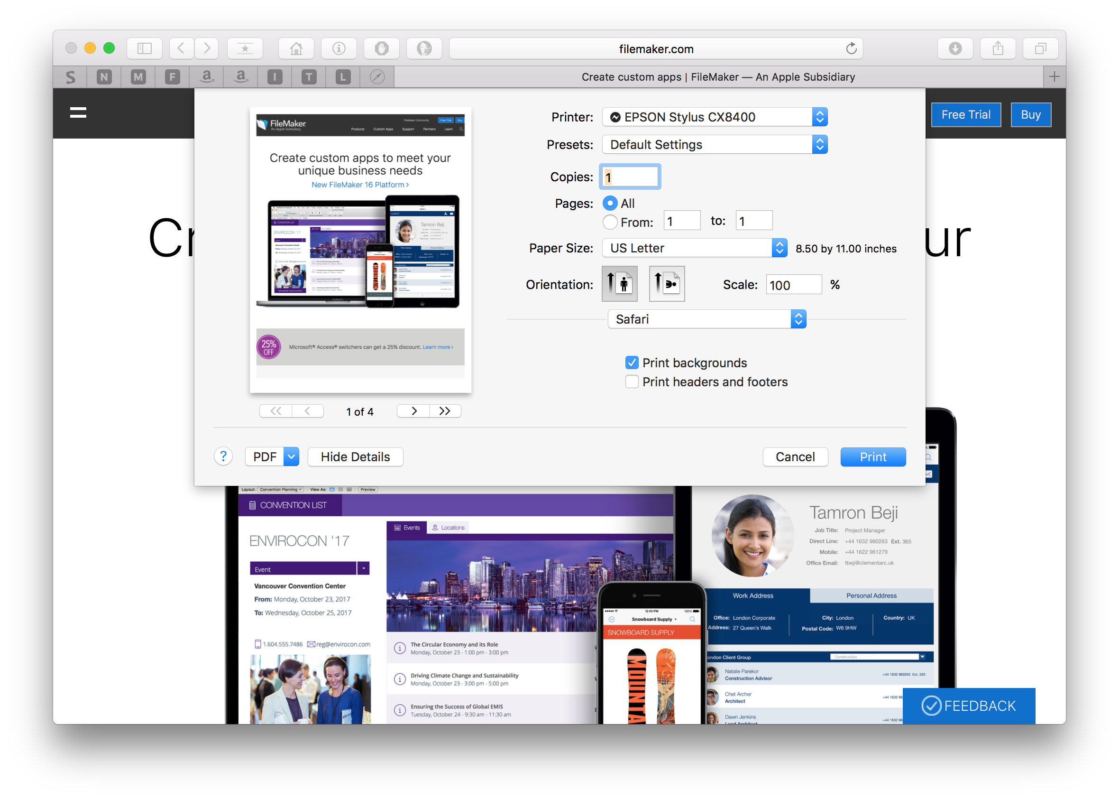Click the filemaker.com address bar

[656, 48]
